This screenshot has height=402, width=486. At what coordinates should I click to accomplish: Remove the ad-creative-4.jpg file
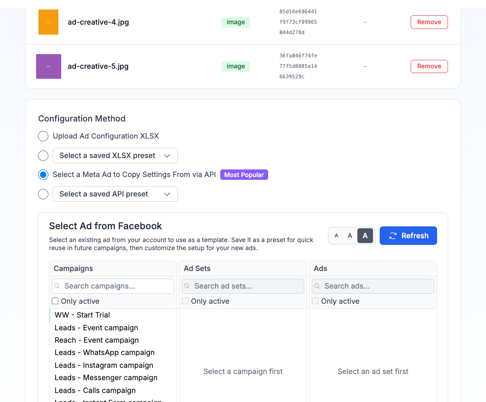tap(429, 22)
